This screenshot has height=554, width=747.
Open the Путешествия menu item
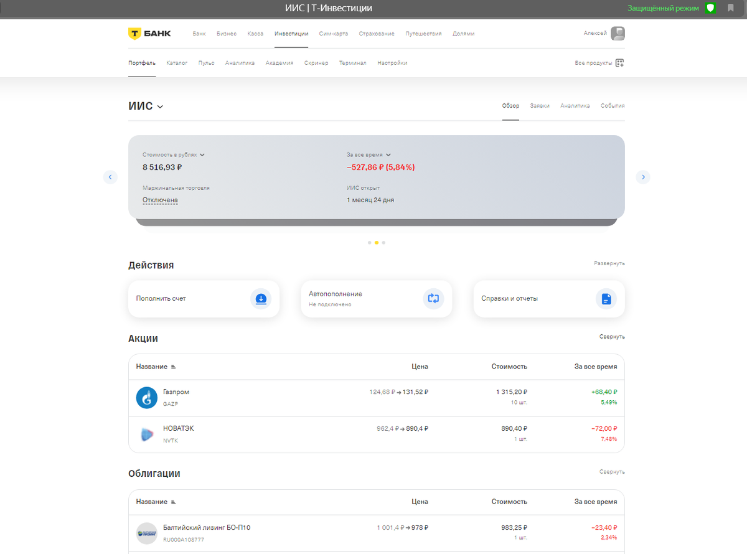pyautogui.click(x=423, y=34)
